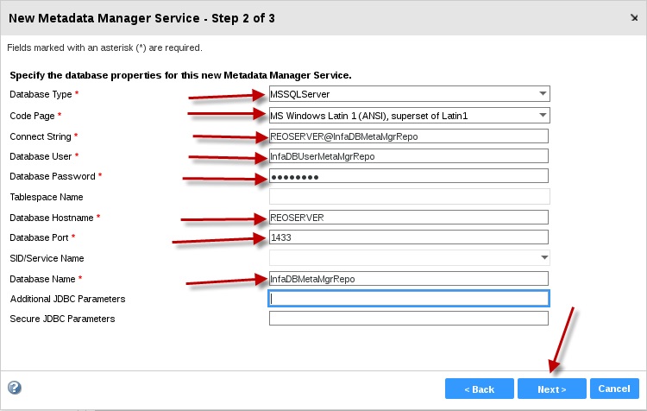Screen dimensions: 647x411
Task: Click the "Database User" label text
Action: coord(41,156)
